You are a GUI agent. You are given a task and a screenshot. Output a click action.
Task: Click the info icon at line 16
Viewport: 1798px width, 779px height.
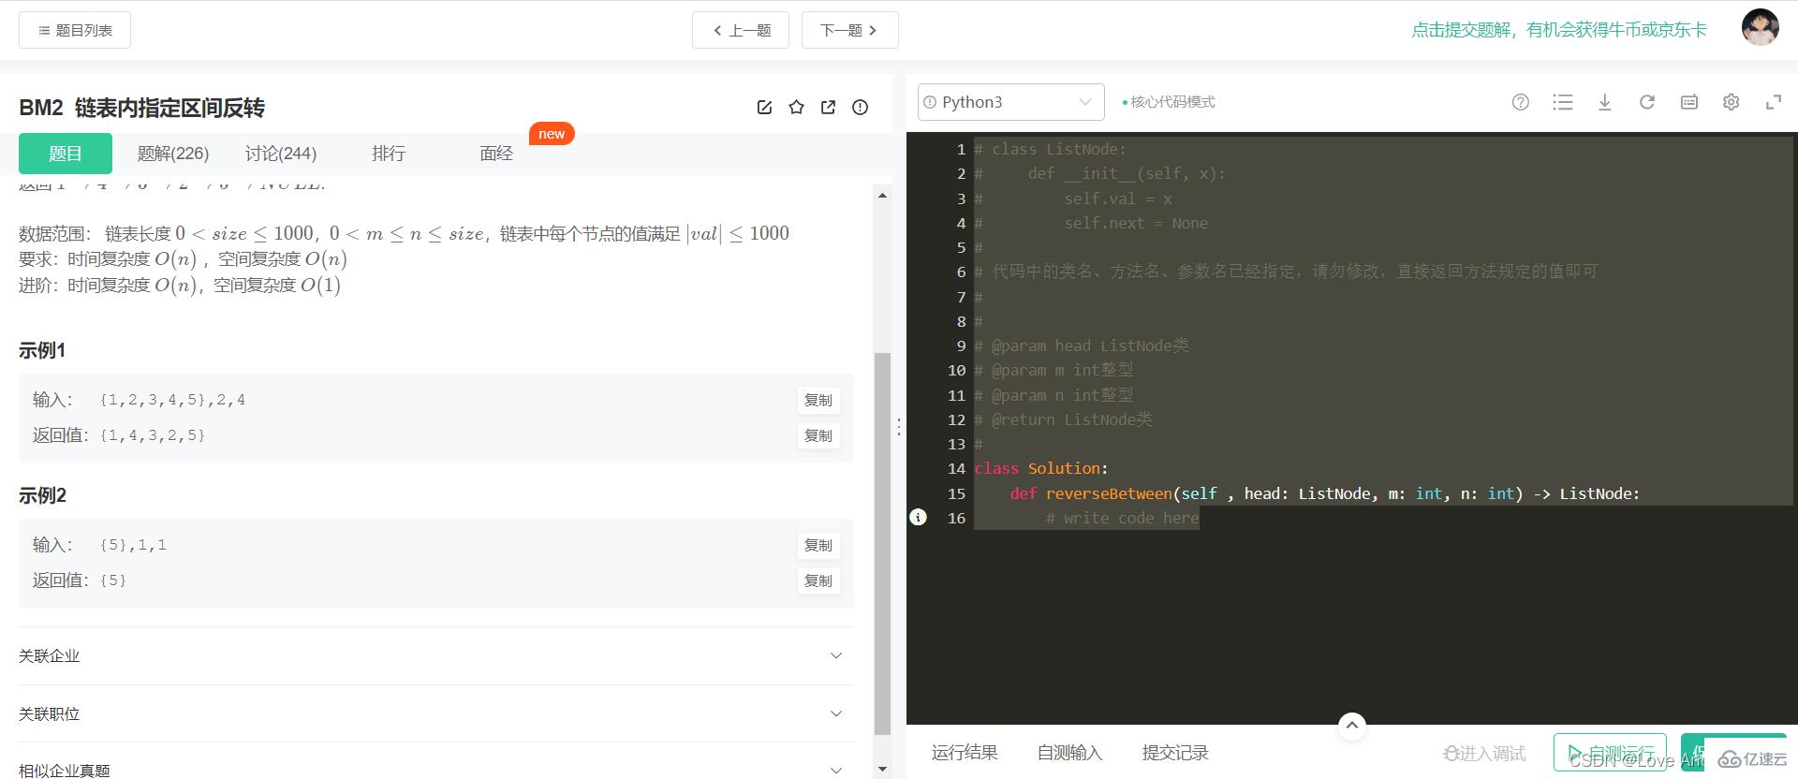click(919, 517)
